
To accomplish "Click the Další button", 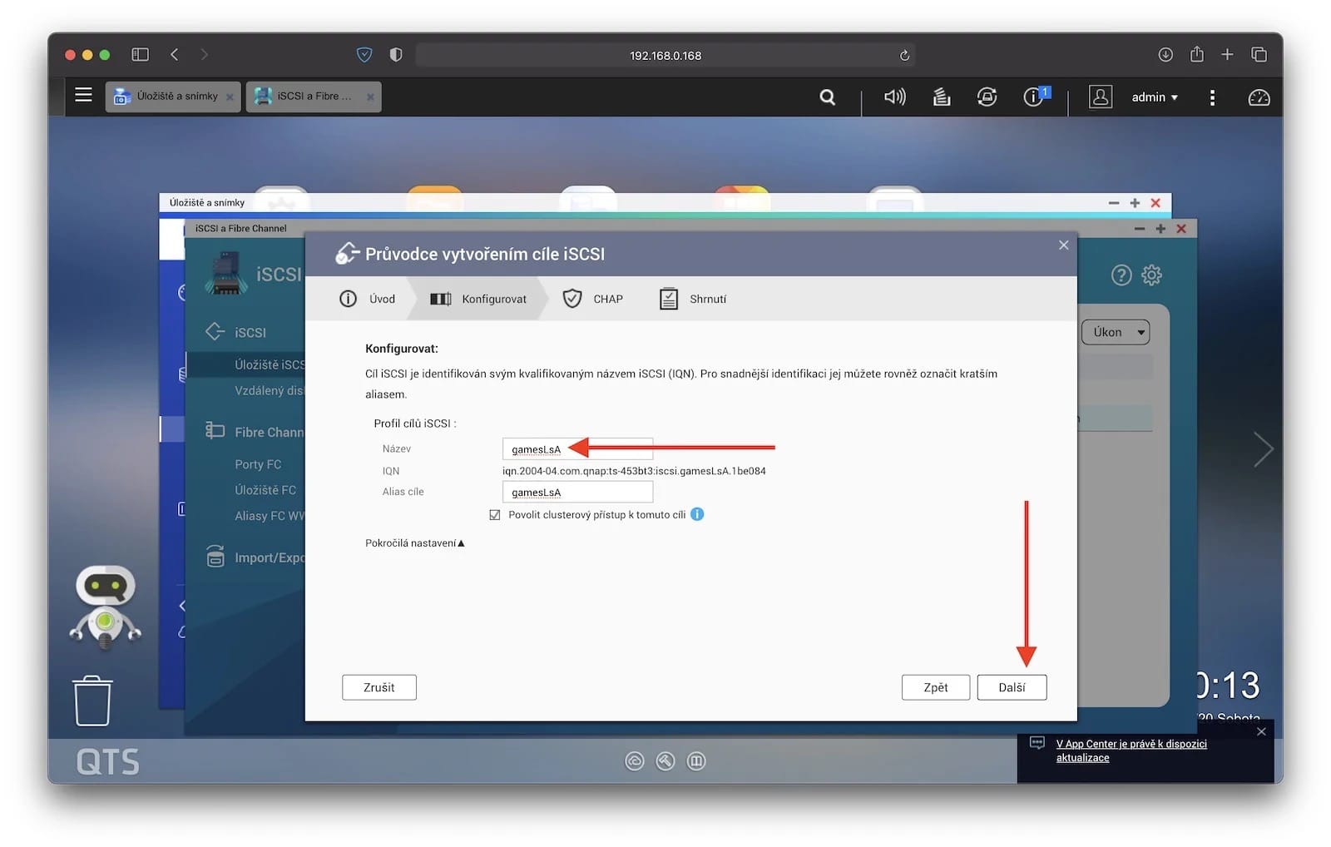I will (x=1011, y=687).
